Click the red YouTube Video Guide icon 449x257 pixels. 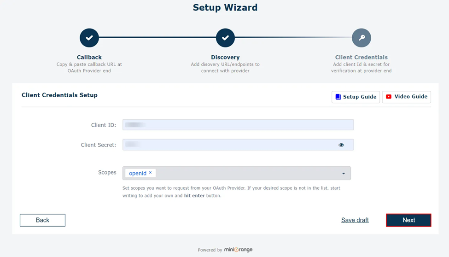pos(389,97)
